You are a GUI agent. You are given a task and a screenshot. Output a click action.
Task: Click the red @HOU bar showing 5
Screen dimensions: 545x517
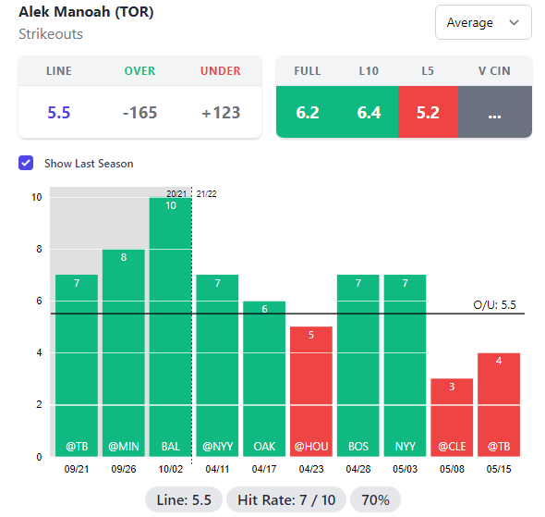point(311,391)
